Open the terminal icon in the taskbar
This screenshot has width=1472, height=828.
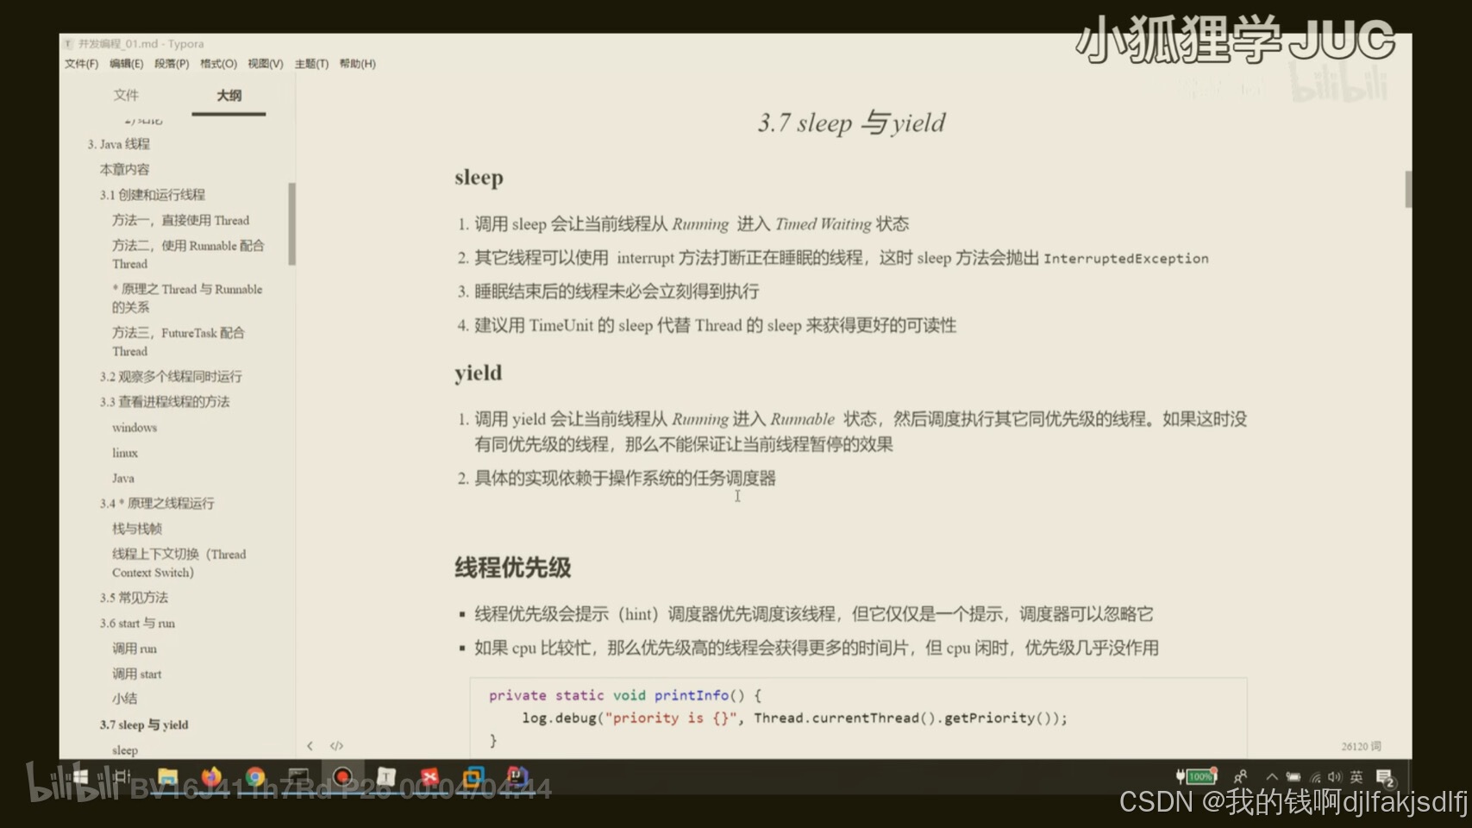300,777
